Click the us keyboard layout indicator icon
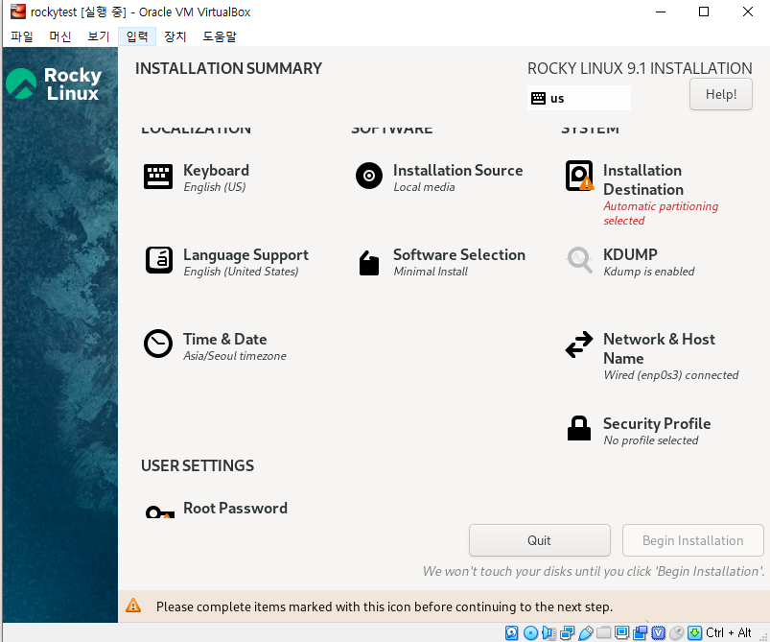770x642 pixels. (538, 98)
